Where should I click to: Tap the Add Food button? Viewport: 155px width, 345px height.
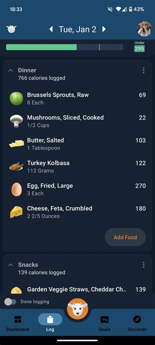click(125, 237)
